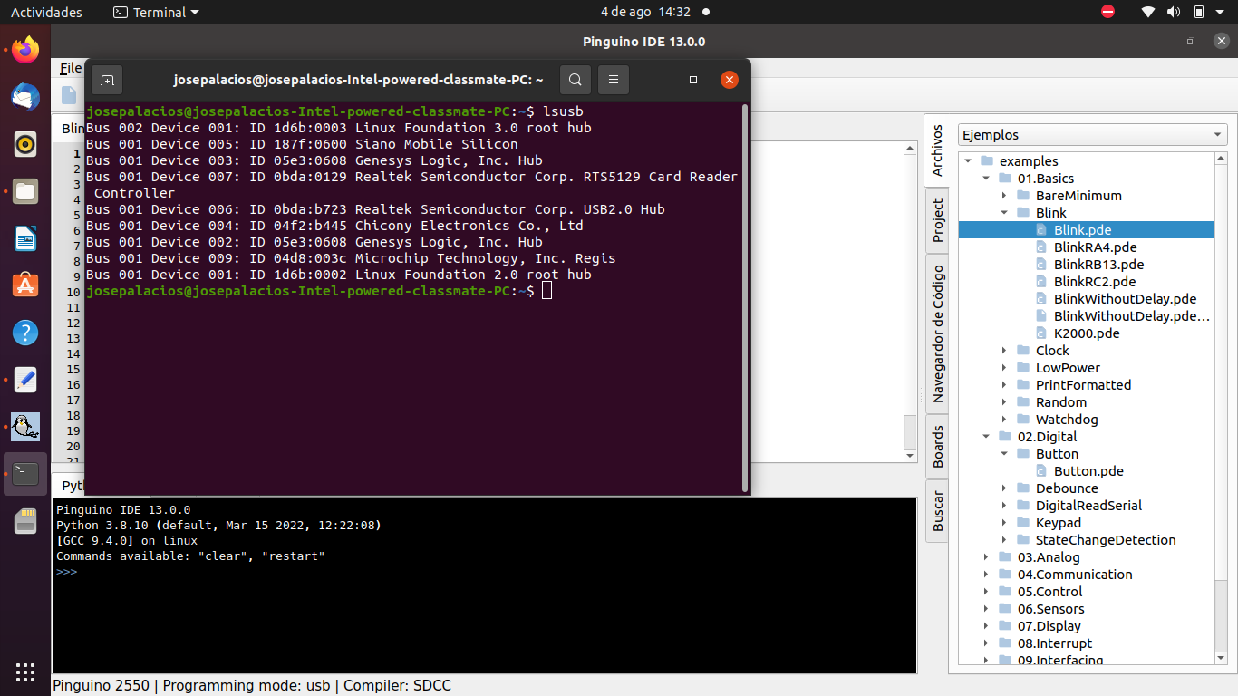This screenshot has height=696, width=1238.
Task: Select BlinkWithoutDelay.pde file
Action: [1125, 299]
